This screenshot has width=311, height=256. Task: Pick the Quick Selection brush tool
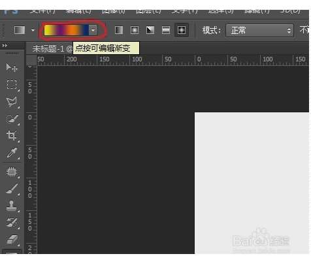coord(12,119)
